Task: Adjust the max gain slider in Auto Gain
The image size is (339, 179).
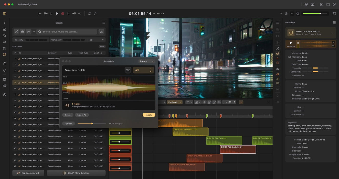Action: tap(92, 124)
